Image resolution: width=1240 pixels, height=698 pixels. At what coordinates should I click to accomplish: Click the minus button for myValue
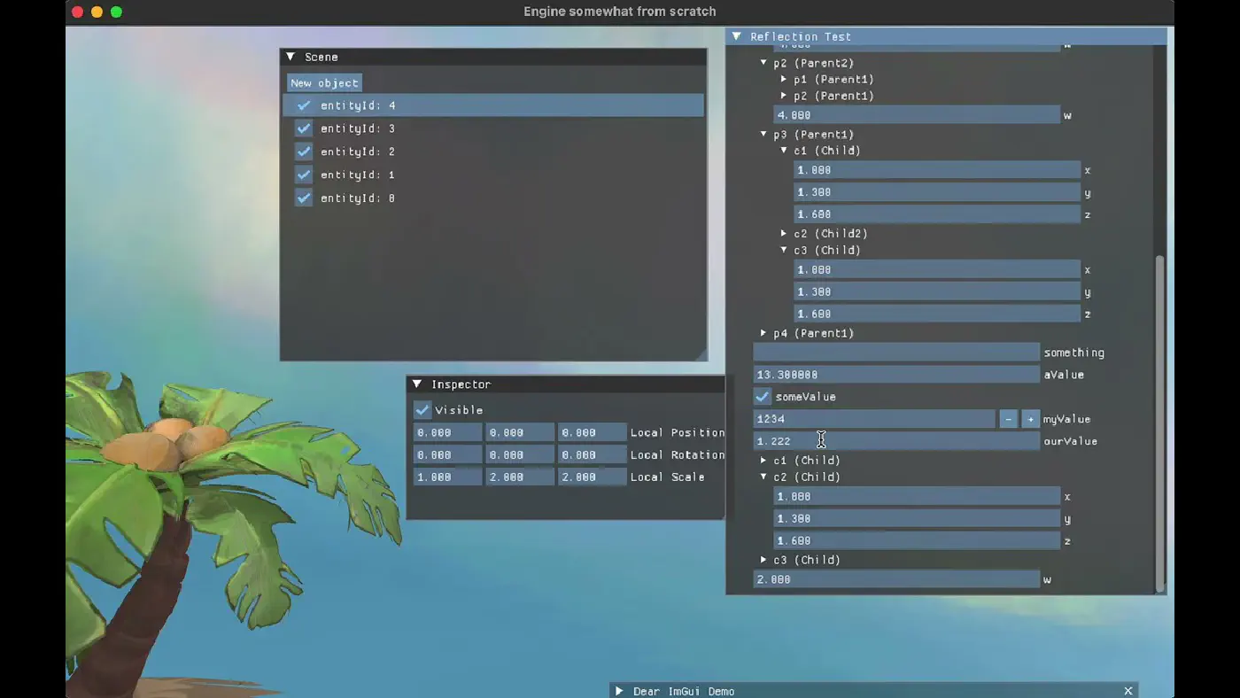1008,419
